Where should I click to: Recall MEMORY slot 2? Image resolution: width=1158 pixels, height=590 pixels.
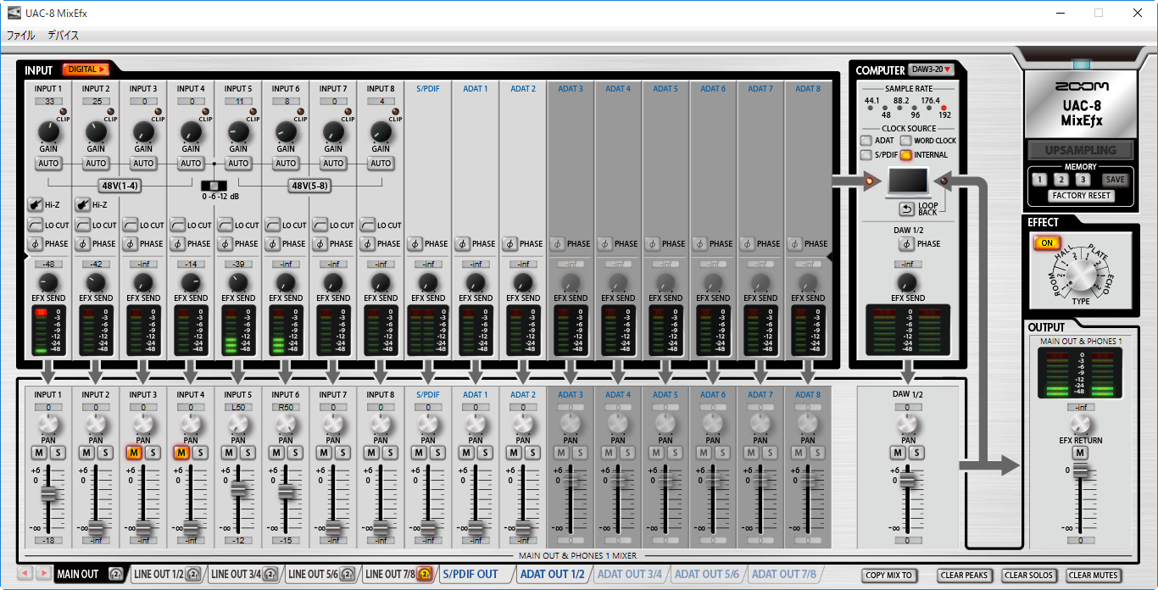pos(1061,179)
